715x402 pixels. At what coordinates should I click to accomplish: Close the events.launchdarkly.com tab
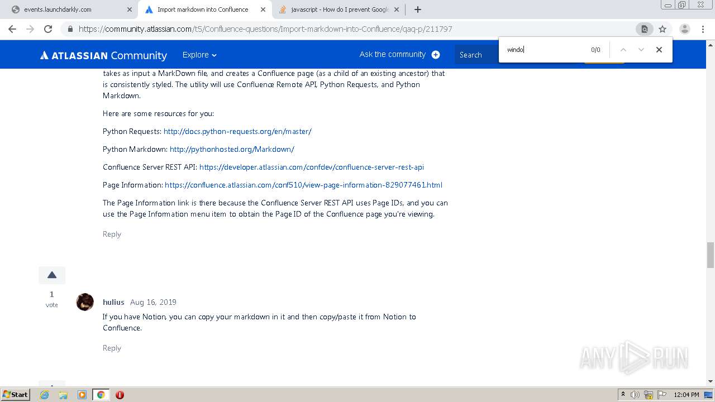(129, 9)
